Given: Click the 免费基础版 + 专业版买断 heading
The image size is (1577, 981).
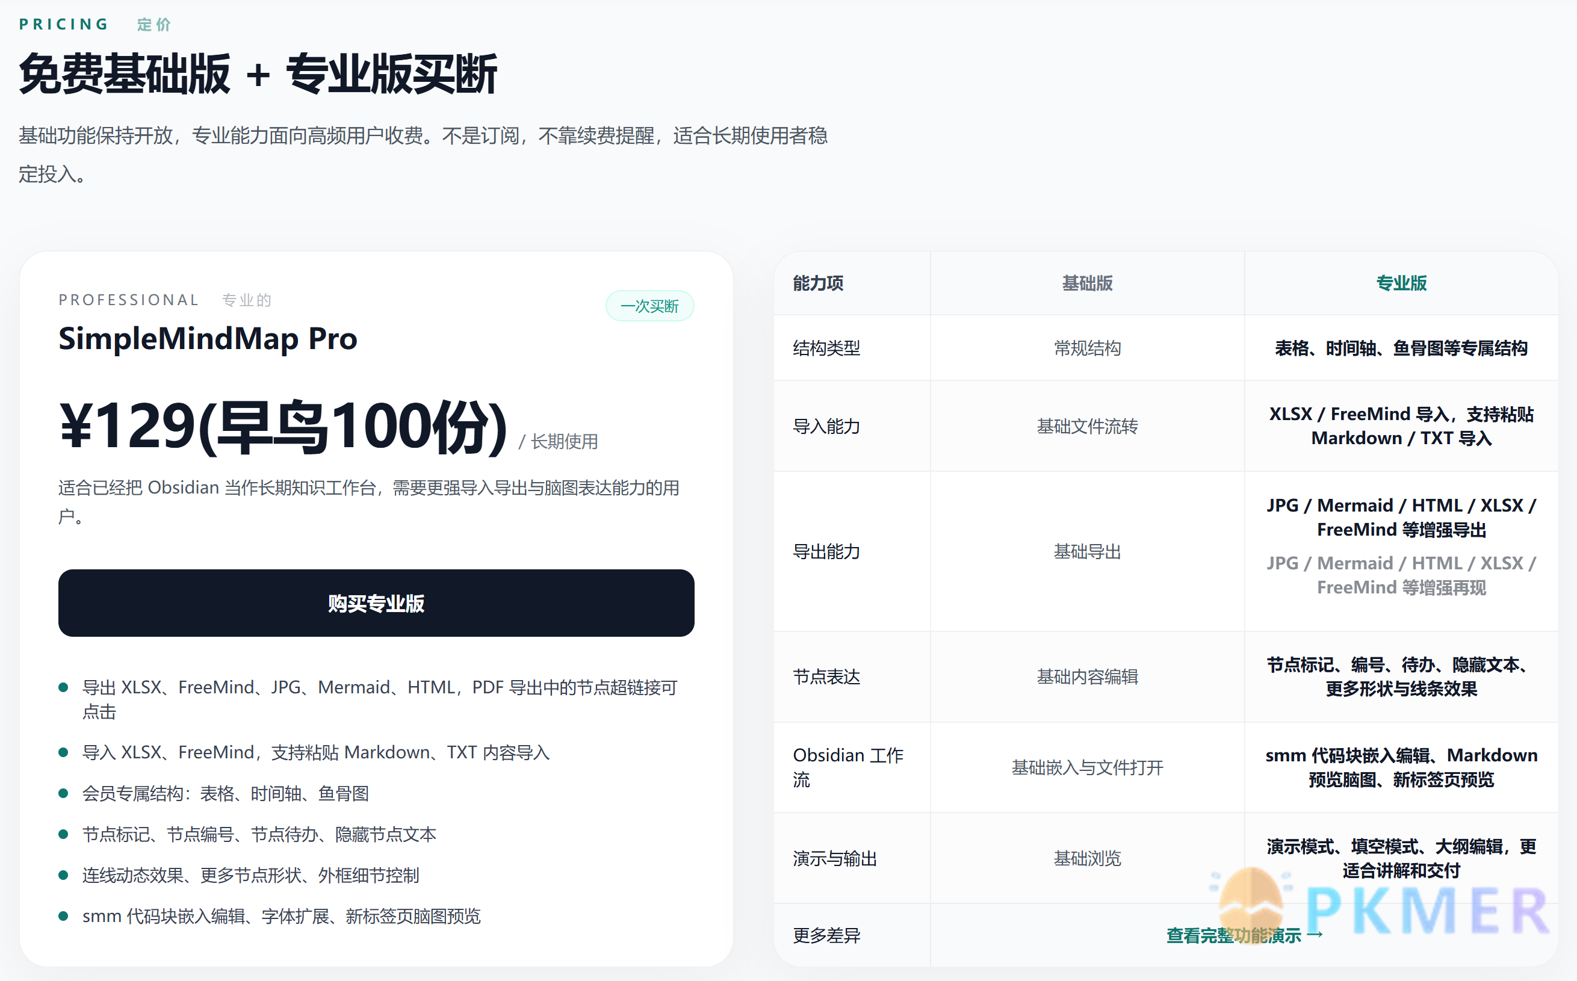Looking at the screenshot, I should 258,74.
